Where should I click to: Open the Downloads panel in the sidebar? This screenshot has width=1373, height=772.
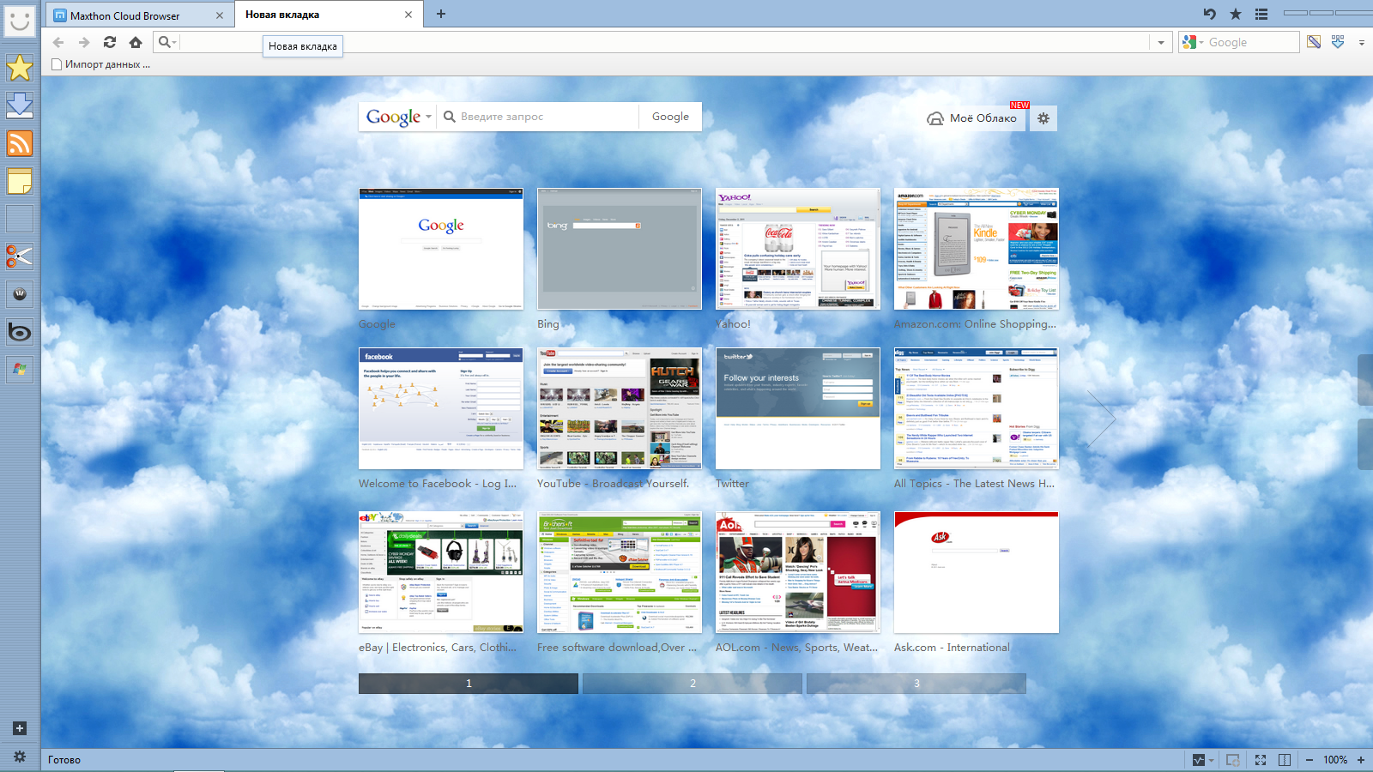[19, 105]
